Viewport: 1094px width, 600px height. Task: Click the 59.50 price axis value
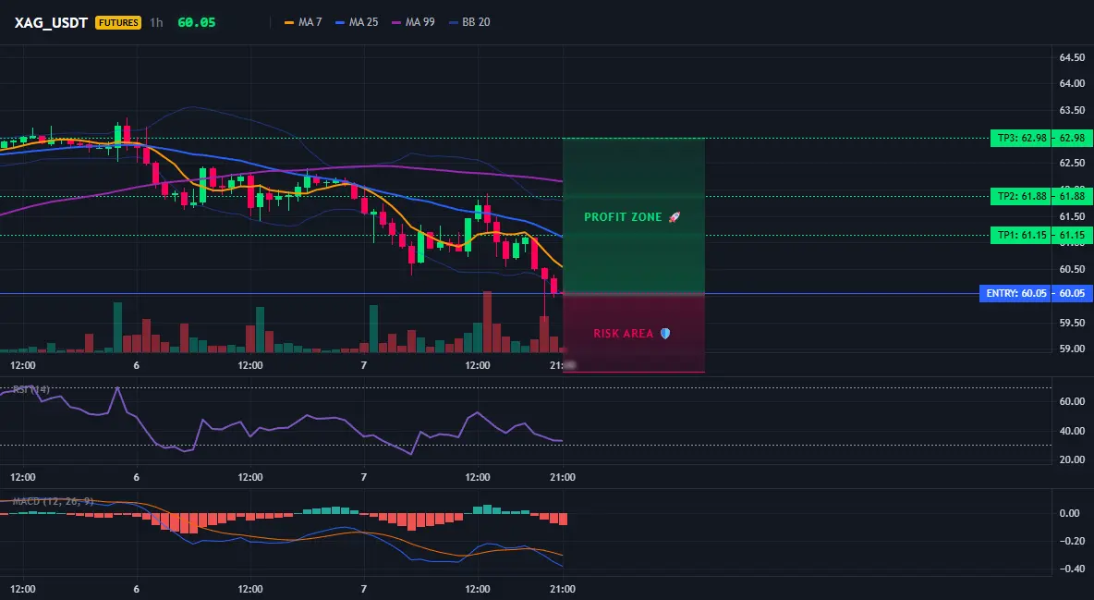[x=1072, y=323]
